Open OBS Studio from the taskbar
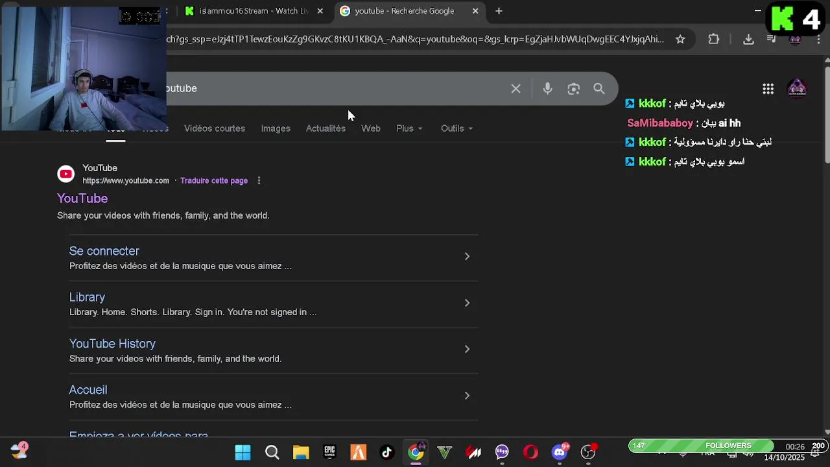The width and height of the screenshot is (830, 467). (x=588, y=452)
